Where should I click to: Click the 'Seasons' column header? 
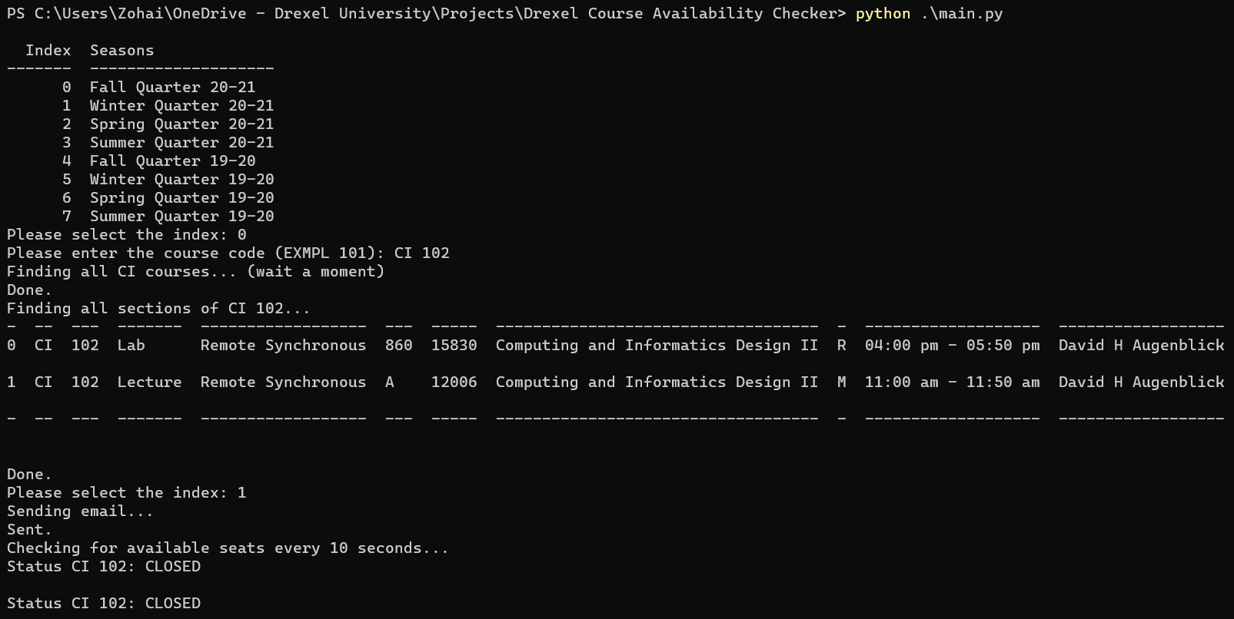121,51
